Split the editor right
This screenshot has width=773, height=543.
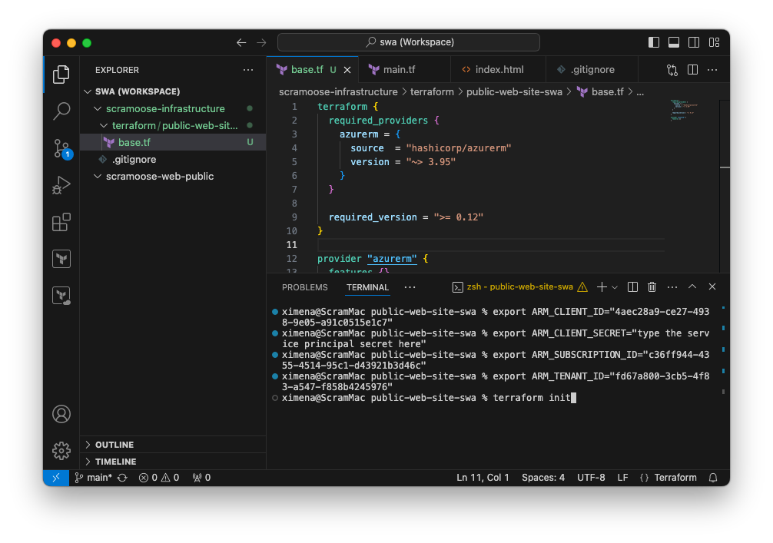[x=692, y=70]
